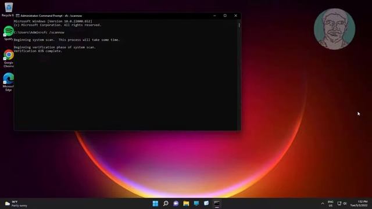The height and width of the screenshot is (209, 372).
Task: Click 'Microsoft Windows [Version' line
Action: pos(53,21)
